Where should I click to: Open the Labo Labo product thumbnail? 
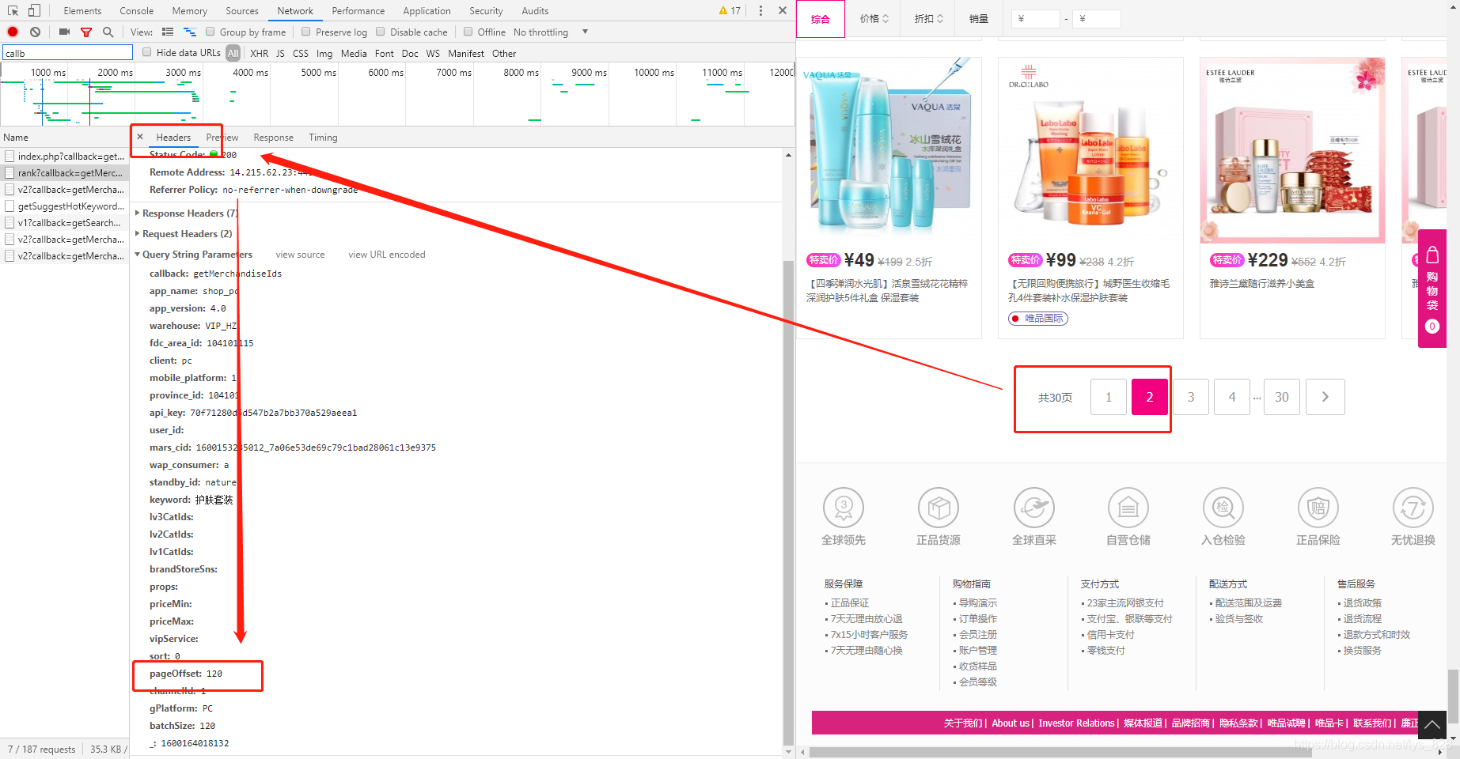(x=1090, y=150)
